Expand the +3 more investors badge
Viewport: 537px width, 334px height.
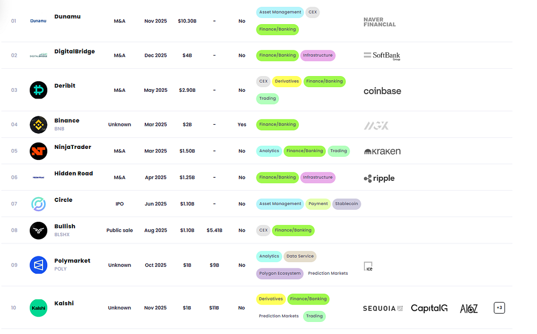(x=499, y=308)
